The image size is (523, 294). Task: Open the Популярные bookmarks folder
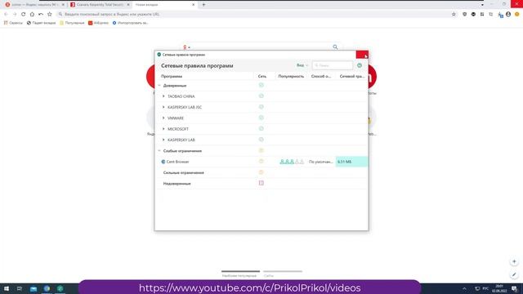pyautogui.click(x=72, y=23)
